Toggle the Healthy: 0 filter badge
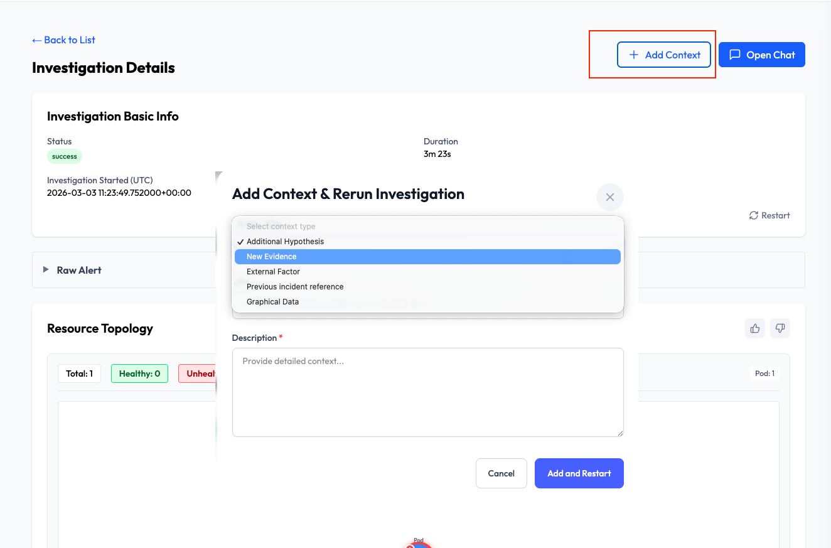The height and width of the screenshot is (548, 831). click(139, 373)
